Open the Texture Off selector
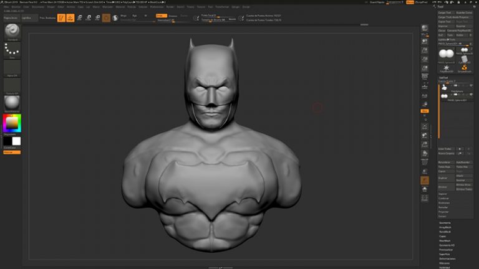479x269 pixels. (x=12, y=86)
